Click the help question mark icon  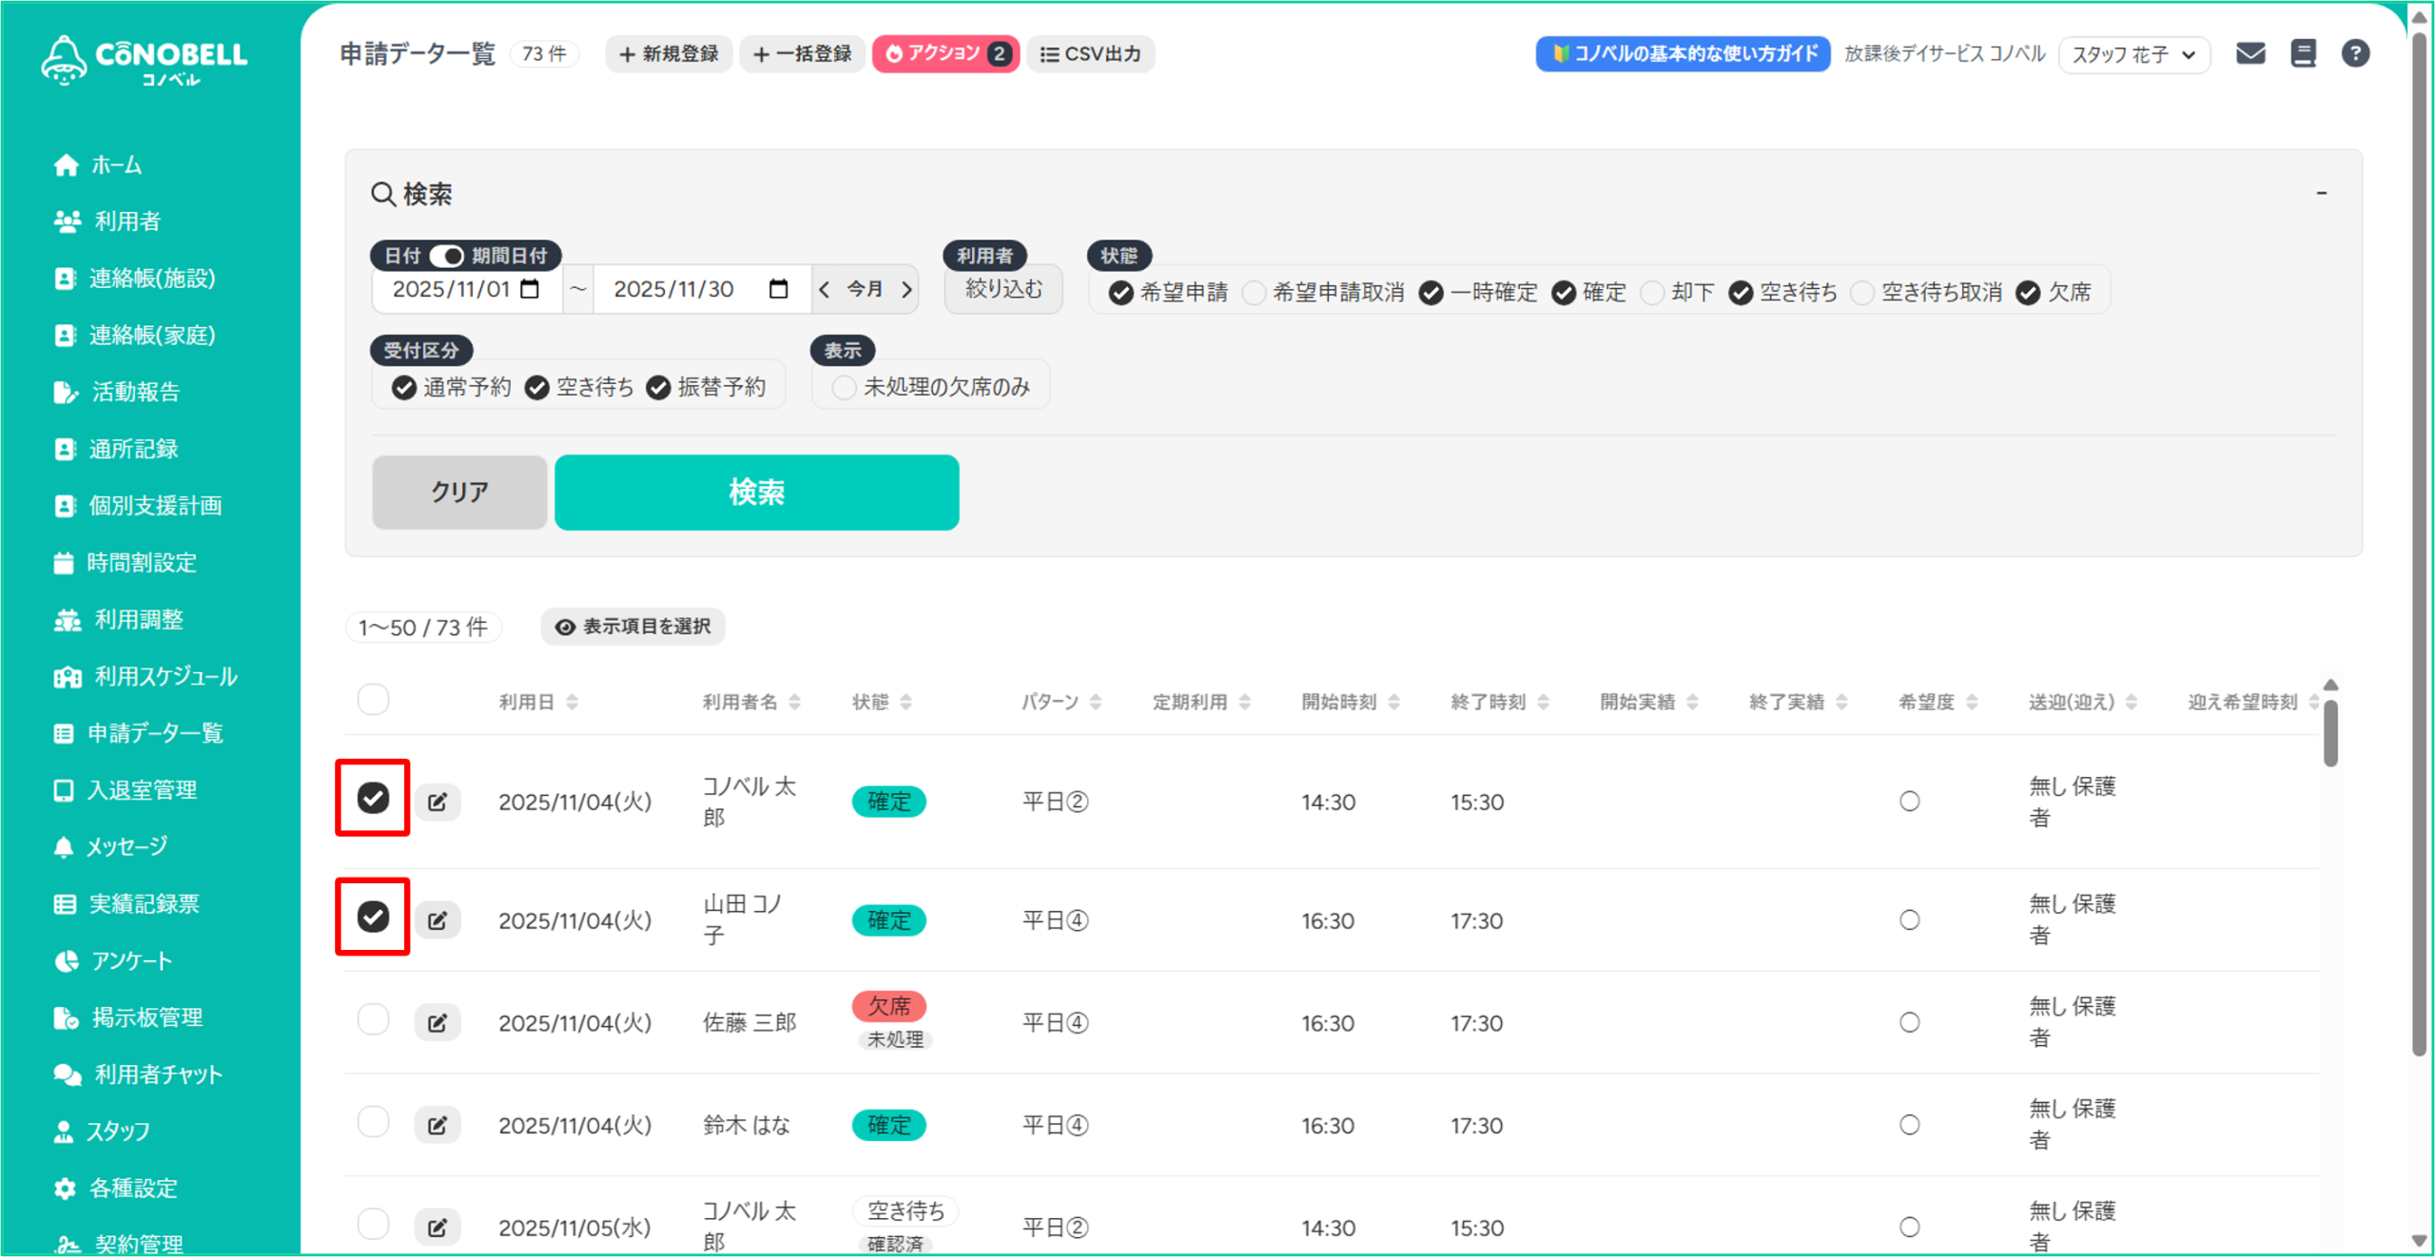click(x=2354, y=53)
